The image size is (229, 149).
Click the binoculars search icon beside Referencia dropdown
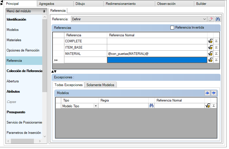click(x=218, y=19)
